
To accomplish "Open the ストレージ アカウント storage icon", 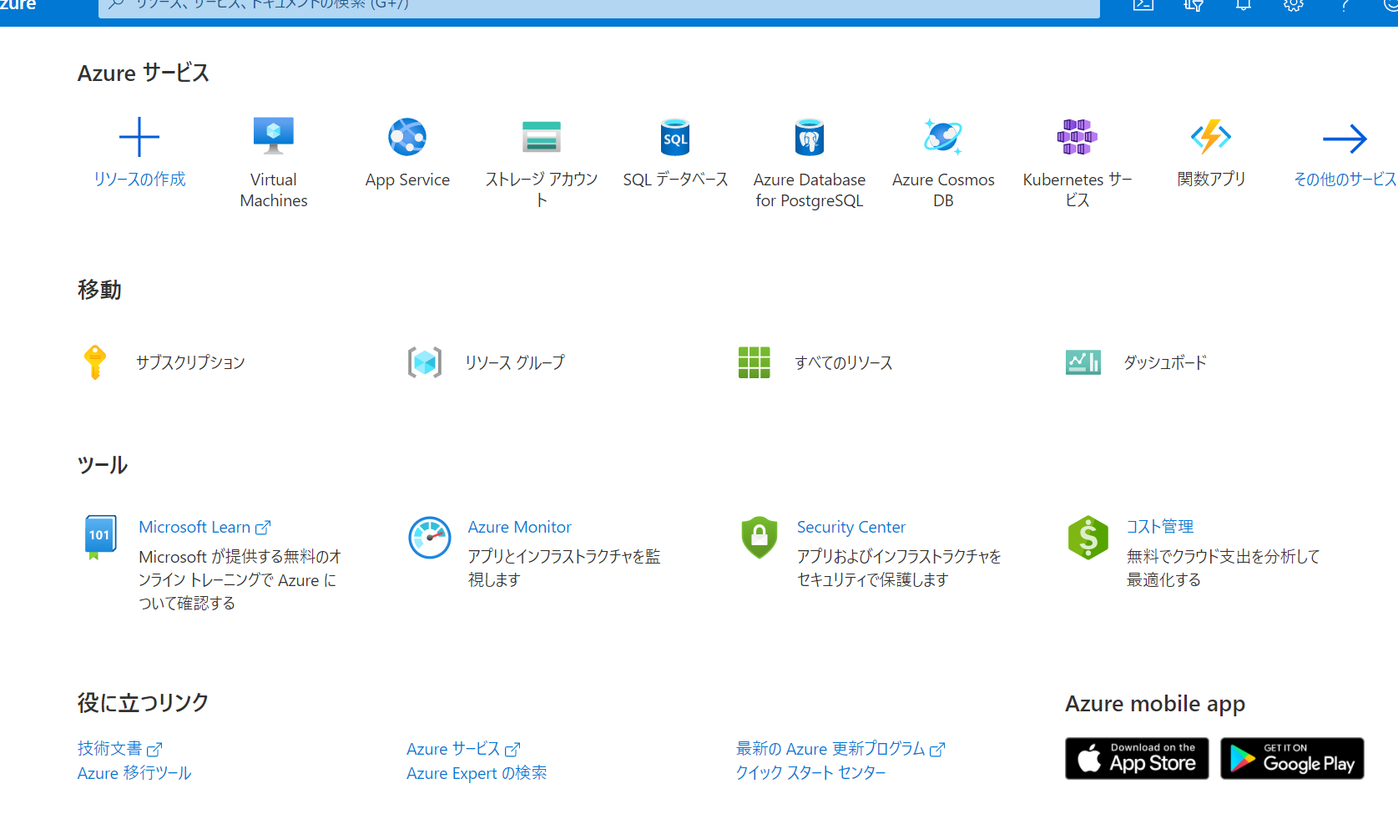I will pos(542,137).
